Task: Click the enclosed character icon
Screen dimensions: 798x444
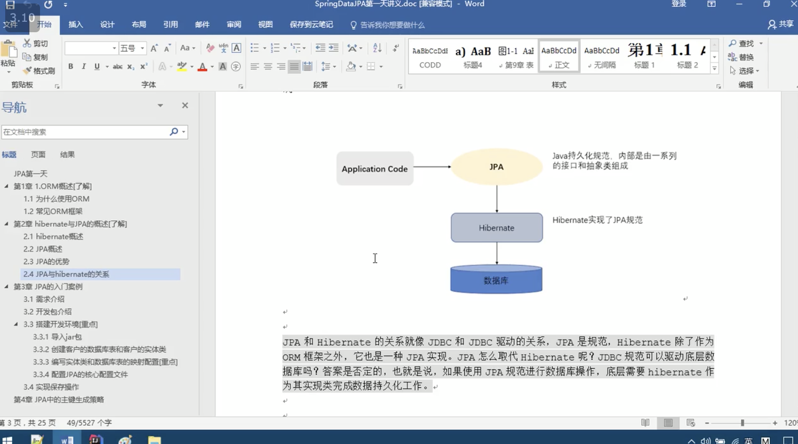Action: click(x=236, y=67)
